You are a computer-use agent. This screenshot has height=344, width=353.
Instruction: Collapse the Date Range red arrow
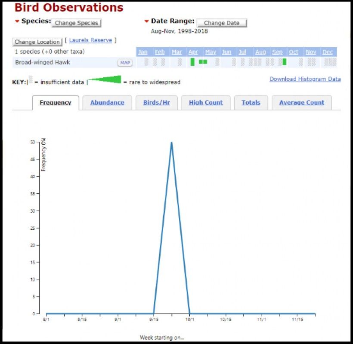pos(146,21)
